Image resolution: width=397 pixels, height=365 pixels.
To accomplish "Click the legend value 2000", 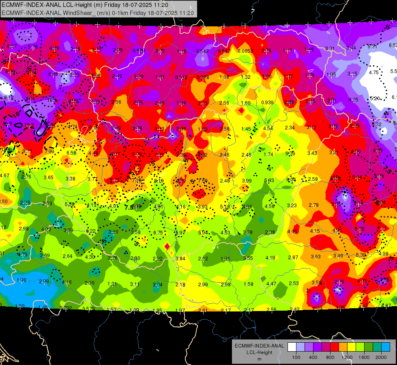I will pyautogui.click(x=381, y=357).
